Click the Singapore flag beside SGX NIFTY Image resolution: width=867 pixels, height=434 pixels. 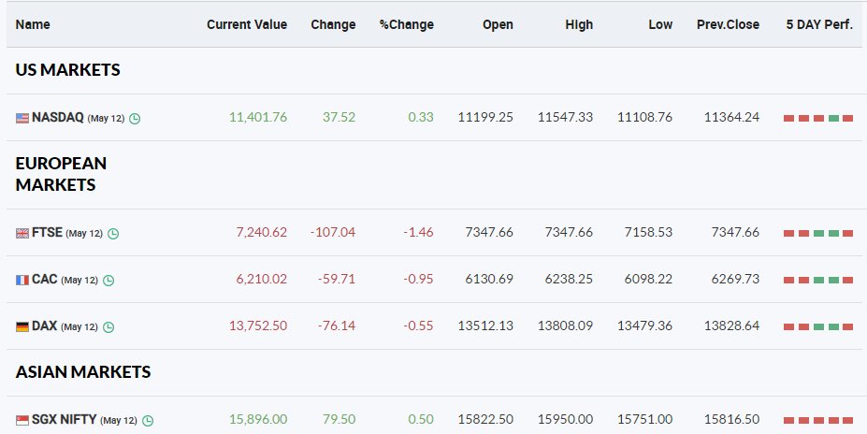(x=22, y=420)
